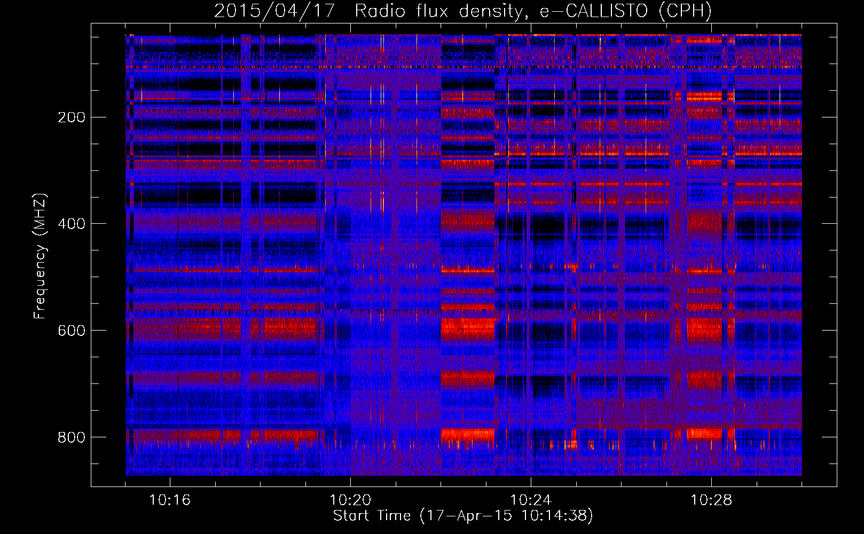Click the 10:24 time tick label

pyautogui.click(x=531, y=500)
